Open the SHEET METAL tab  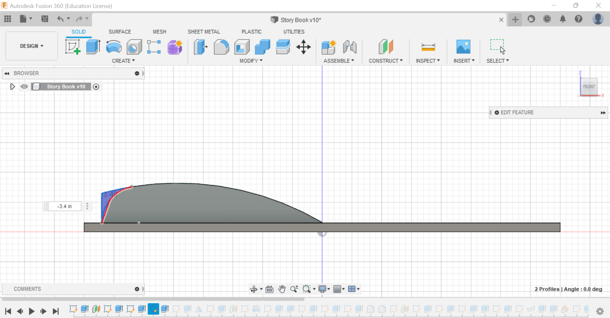[x=204, y=32]
